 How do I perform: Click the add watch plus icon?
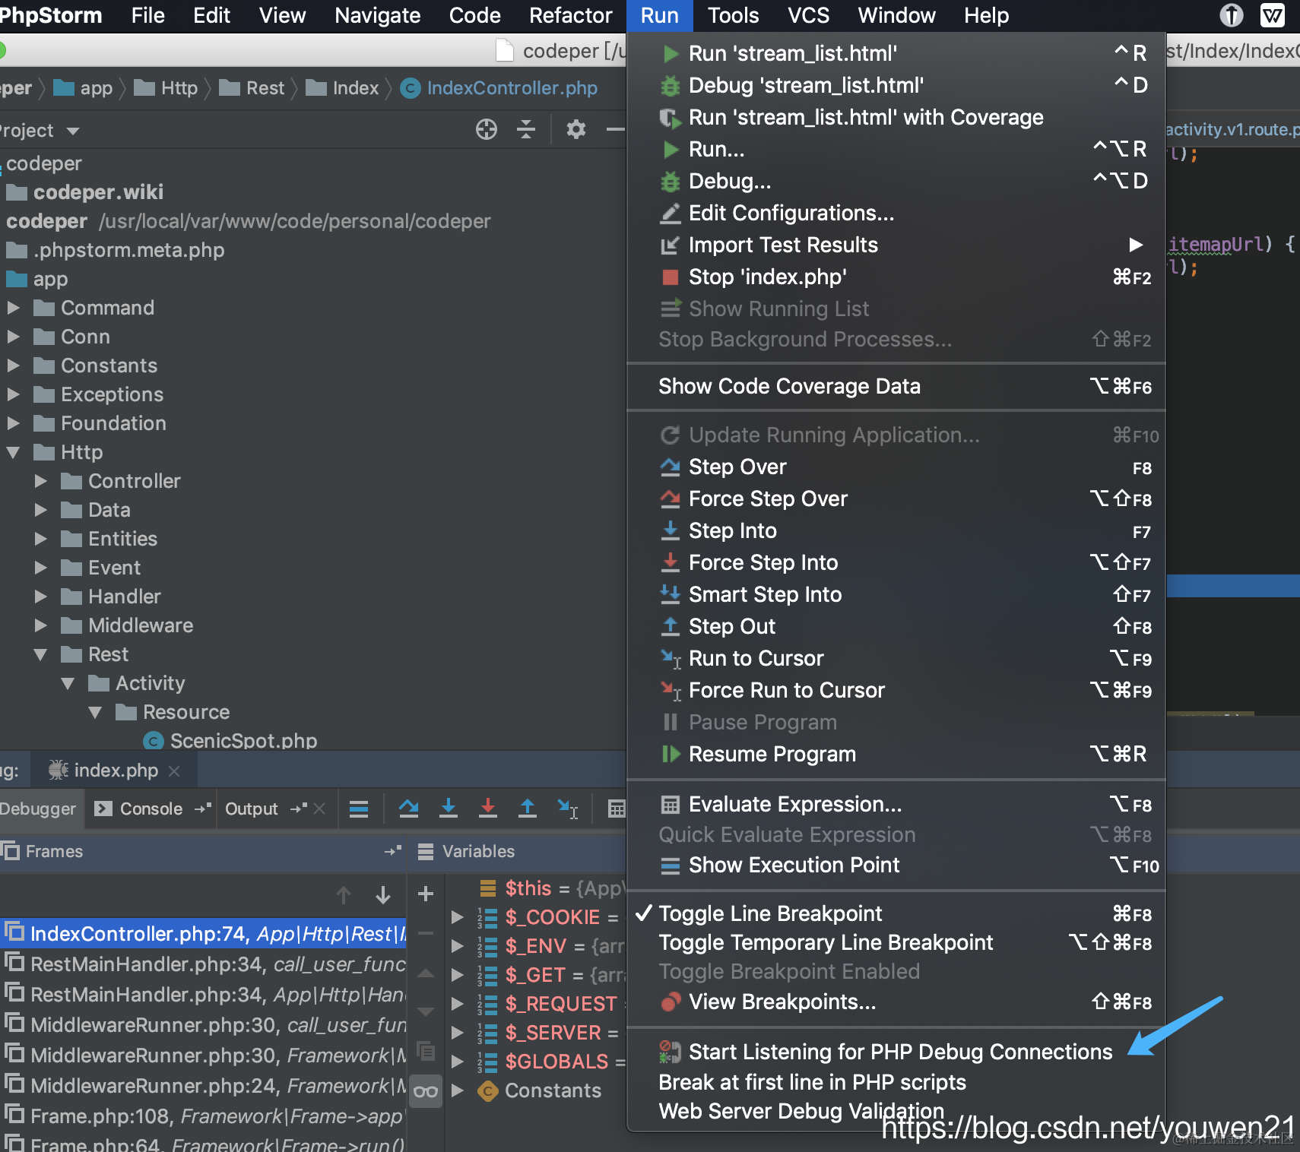click(x=426, y=894)
